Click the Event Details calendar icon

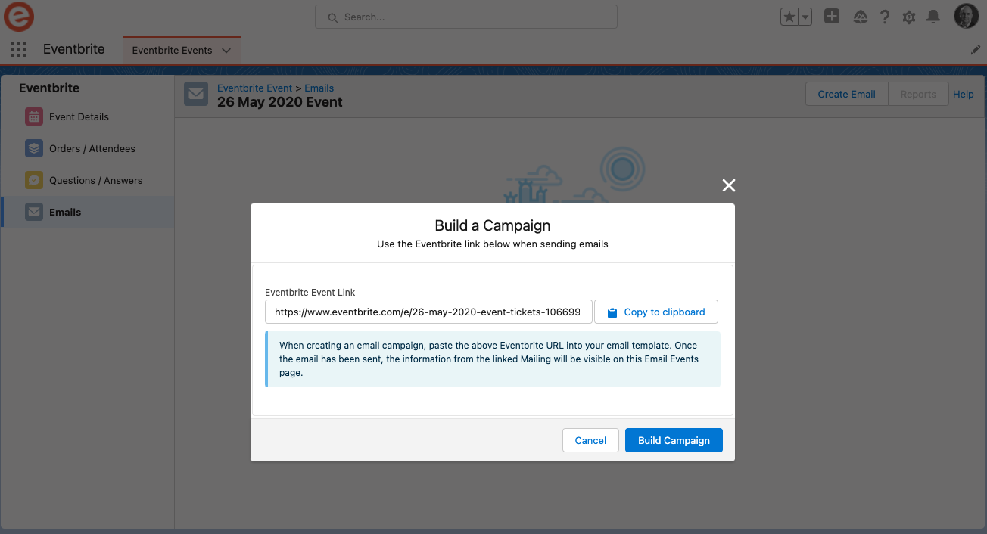[33, 116]
